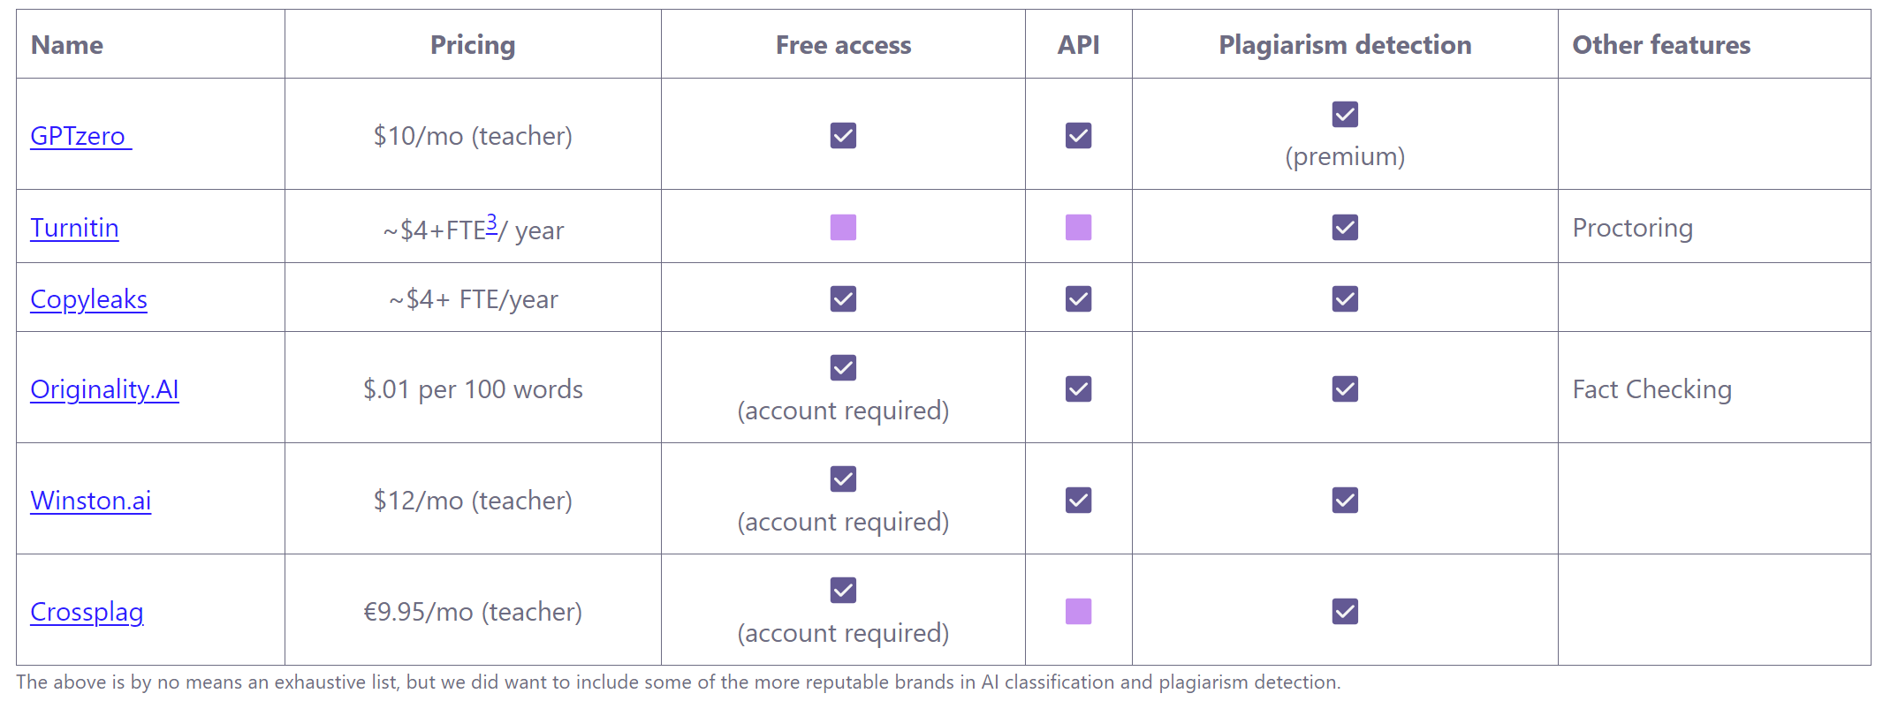Viewport: 1883px width, 701px height.
Task: Click Turnitin's empty free access box
Action: (843, 227)
